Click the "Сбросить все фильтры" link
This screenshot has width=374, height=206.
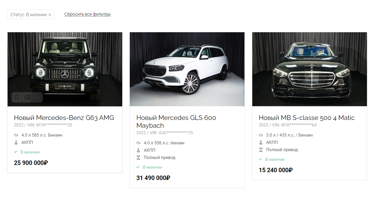point(87,14)
